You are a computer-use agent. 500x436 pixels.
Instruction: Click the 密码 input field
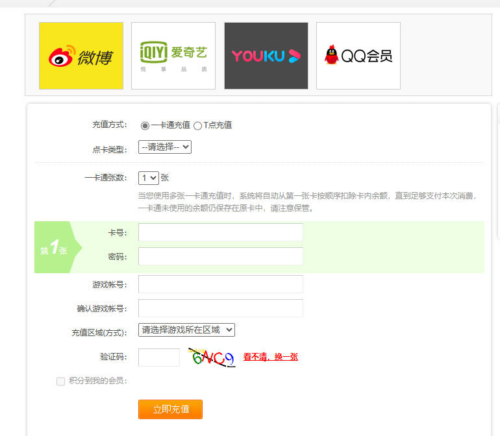(x=221, y=256)
